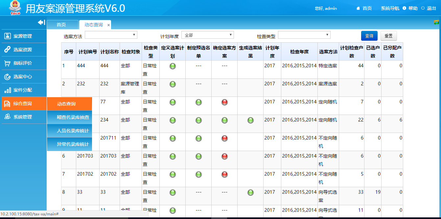441x219 pixels.
Task: Click the green 制定预选名单 light in row 201703
Action: 198,156
